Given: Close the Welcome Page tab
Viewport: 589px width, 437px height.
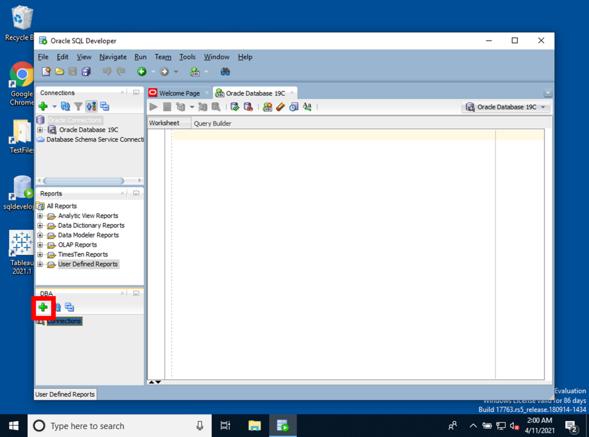Looking at the screenshot, I should pos(207,93).
